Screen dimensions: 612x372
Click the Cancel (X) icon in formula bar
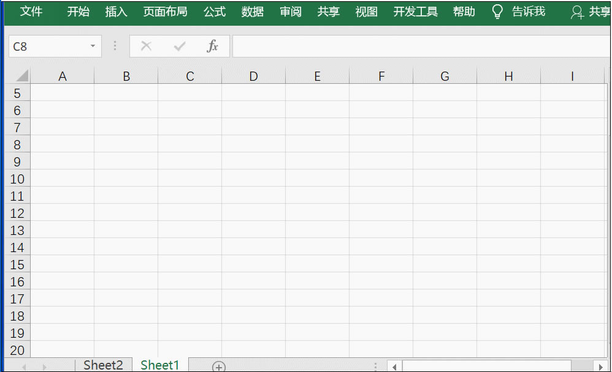click(x=145, y=46)
